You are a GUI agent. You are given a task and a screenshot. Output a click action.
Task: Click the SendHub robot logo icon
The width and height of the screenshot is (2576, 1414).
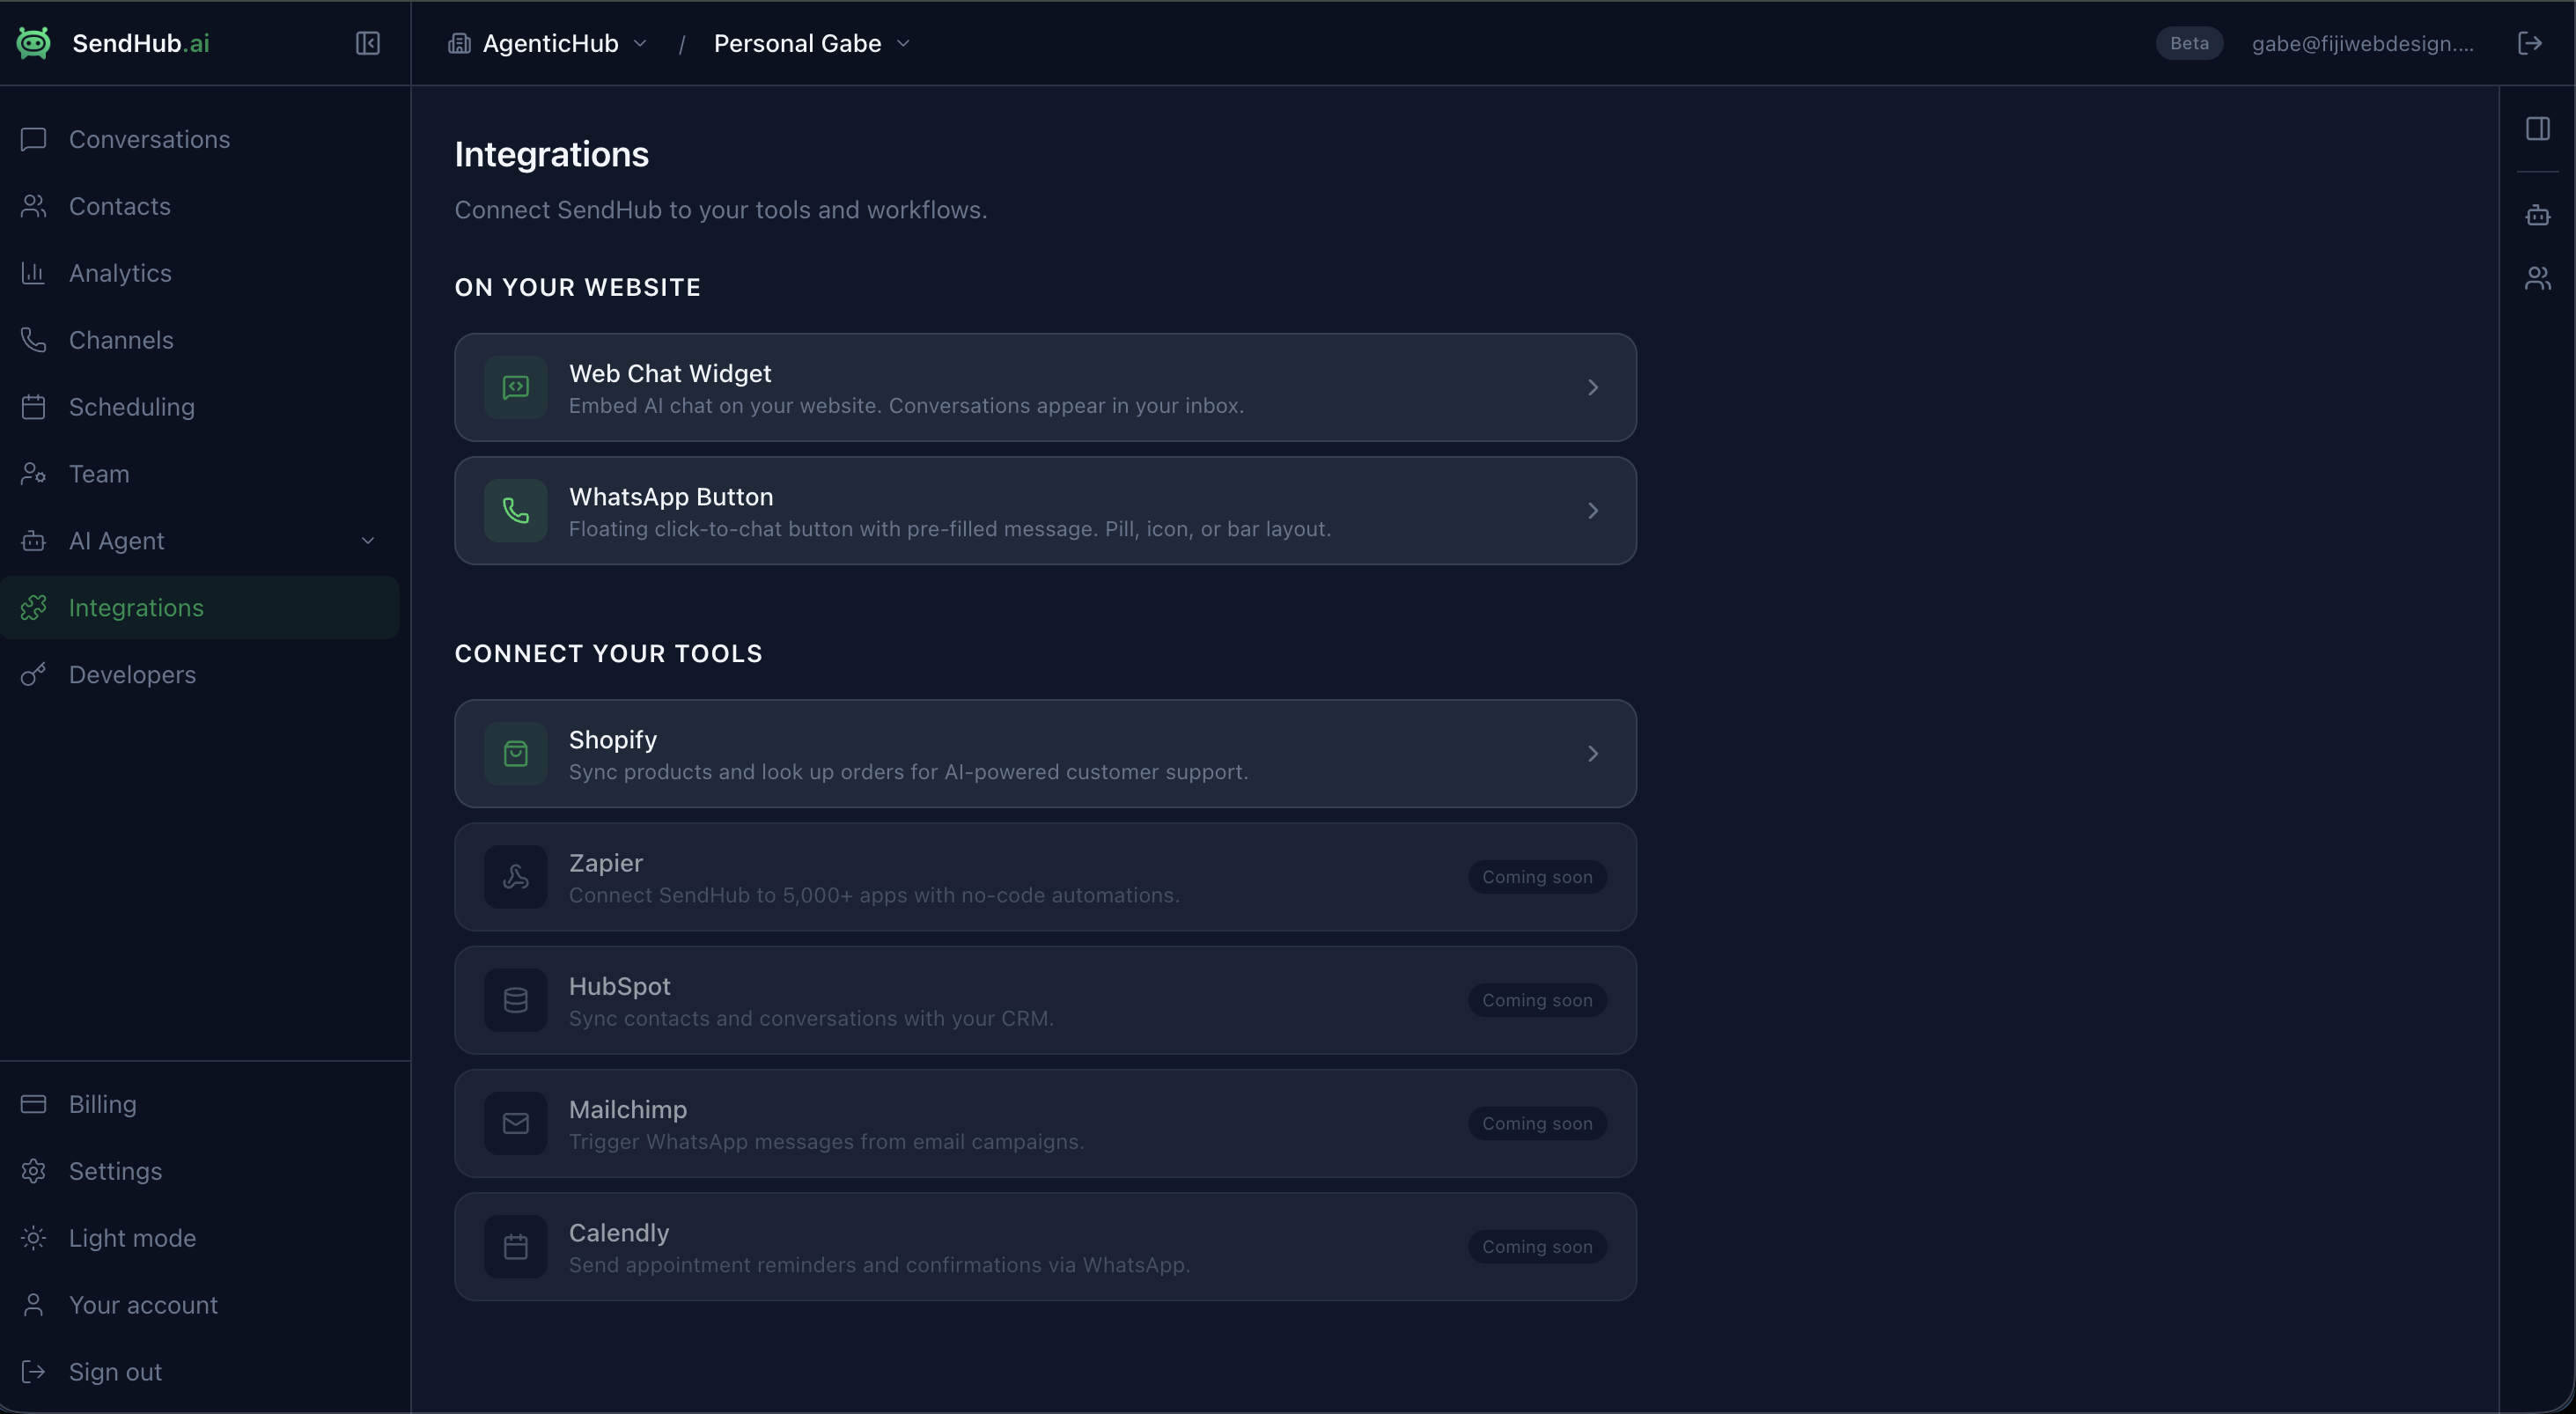(33, 43)
